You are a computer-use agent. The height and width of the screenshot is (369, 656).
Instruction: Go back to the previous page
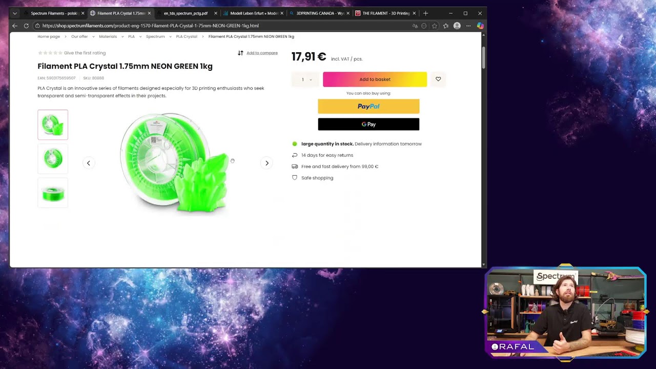pyautogui.click(x=15, y=26)
